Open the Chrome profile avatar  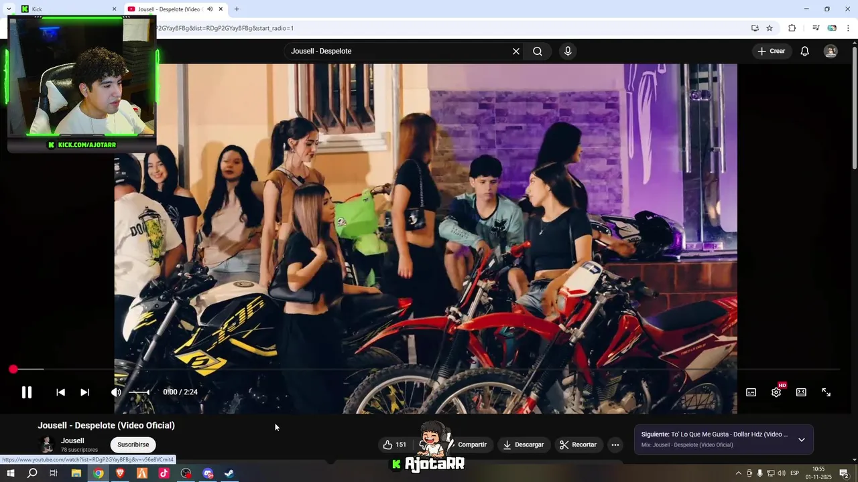[832, 28]
